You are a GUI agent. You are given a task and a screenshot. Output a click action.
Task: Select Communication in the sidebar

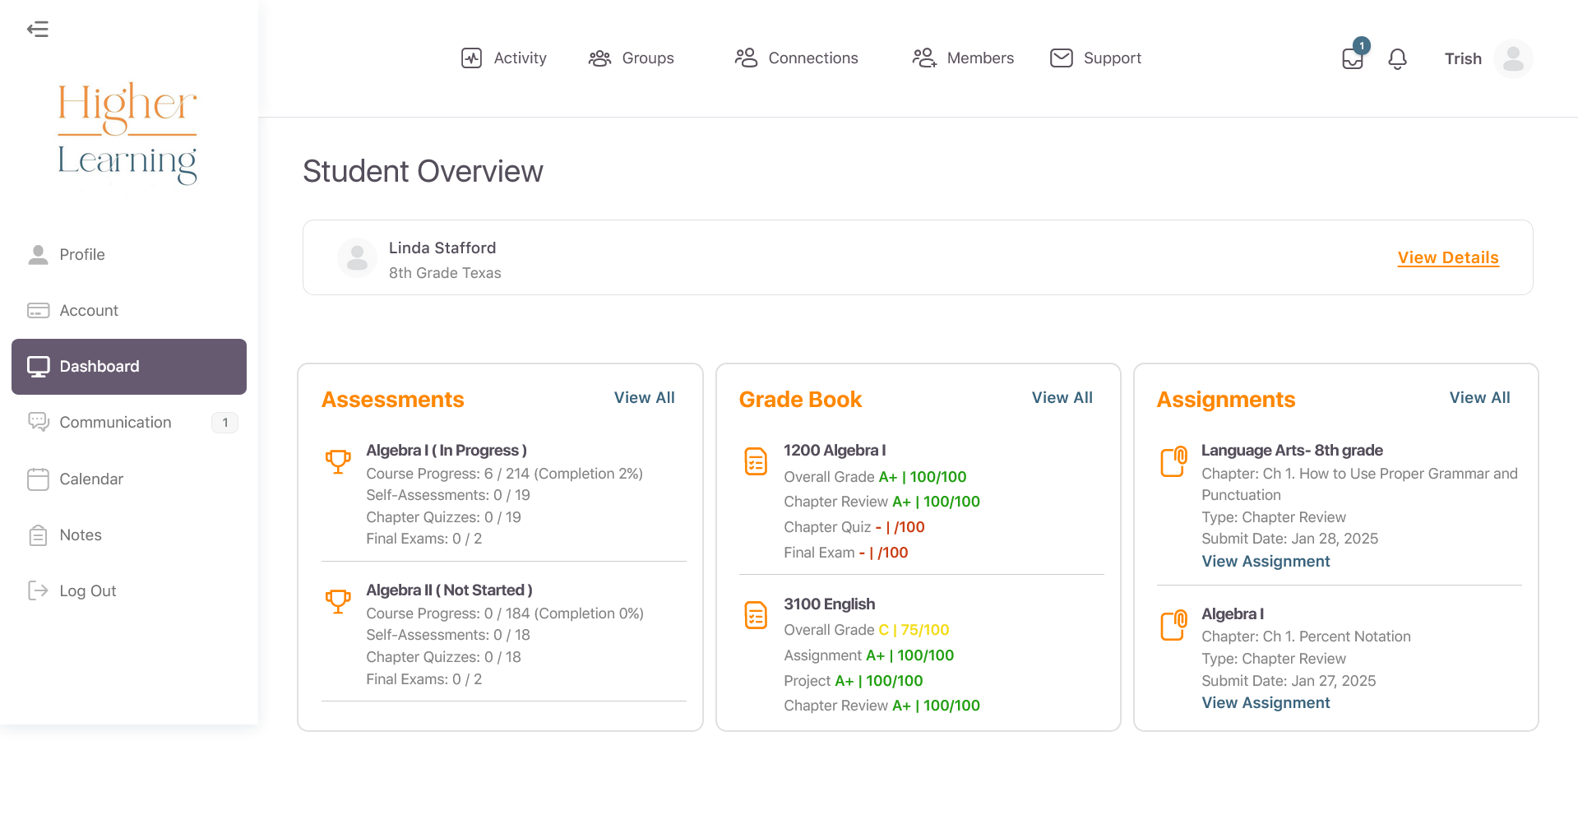(115, 423)
